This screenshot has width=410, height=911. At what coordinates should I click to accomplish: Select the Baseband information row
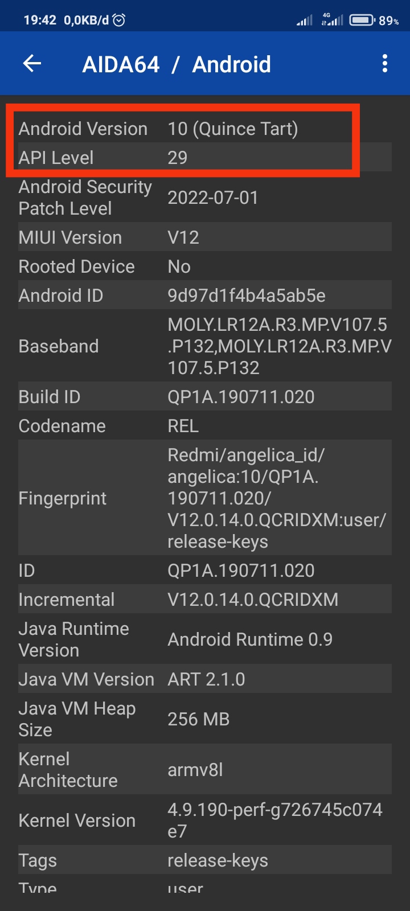coord(205,346)
